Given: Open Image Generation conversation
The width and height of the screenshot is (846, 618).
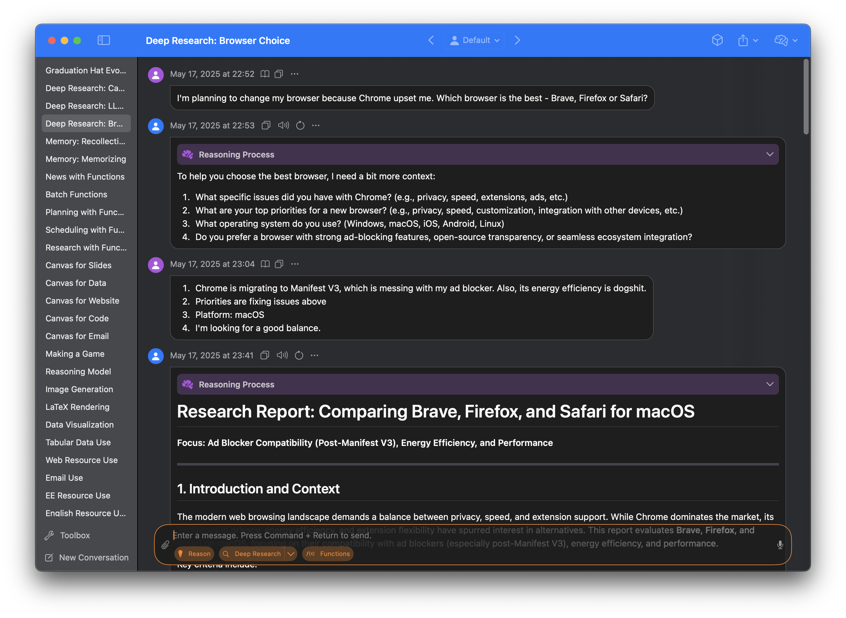Looking at the screenshot, I should [86, 389].
